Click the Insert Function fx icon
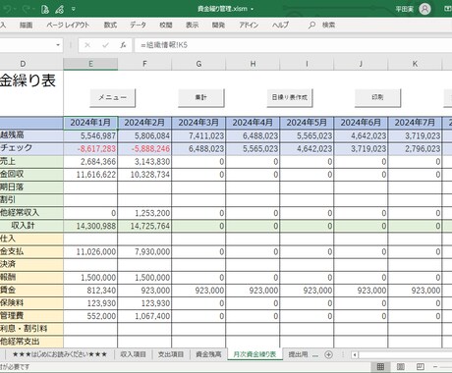 click(x=123, y=45)
